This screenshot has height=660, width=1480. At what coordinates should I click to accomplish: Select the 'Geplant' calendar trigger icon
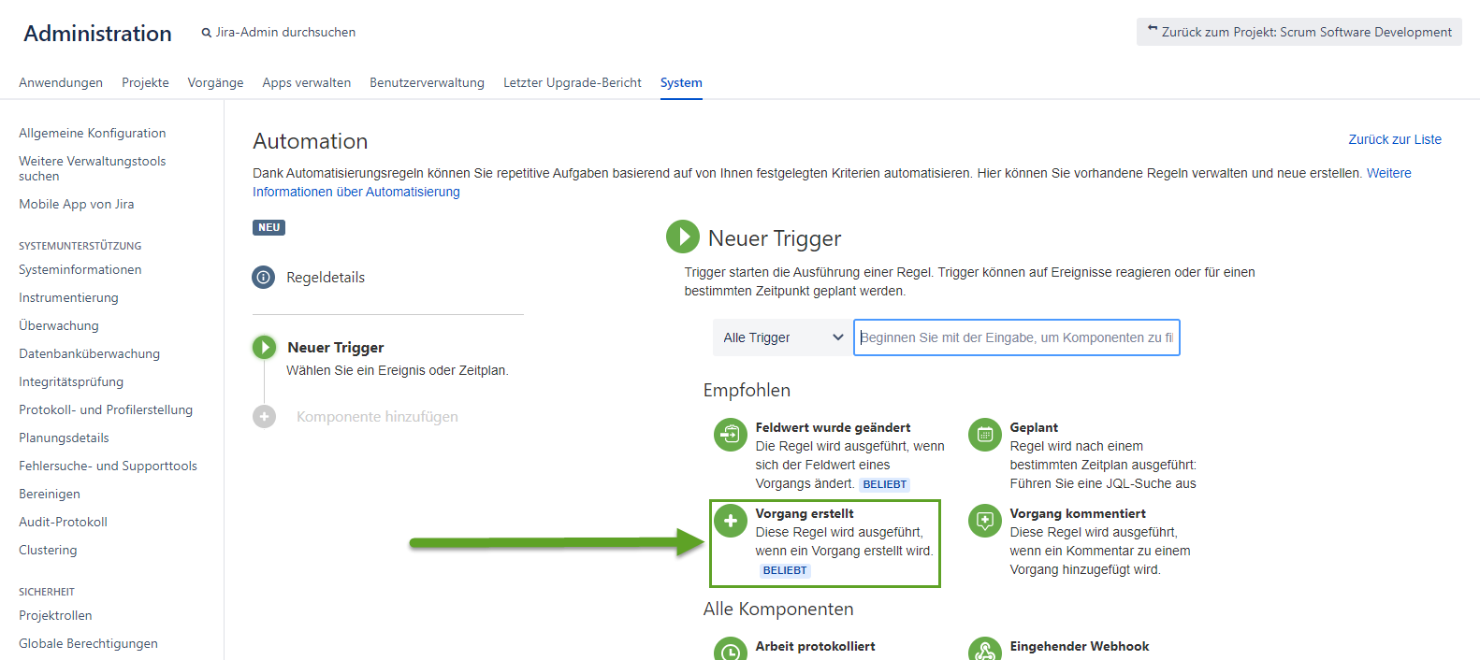pyautogui.click(x=984, y=435)
